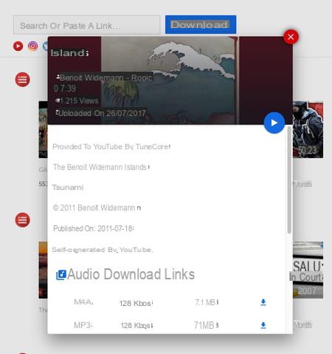Click the Search Or Paste A Link field
This screenshot has width=332, height=354.
pyautogui.click(x=86, y=25)
